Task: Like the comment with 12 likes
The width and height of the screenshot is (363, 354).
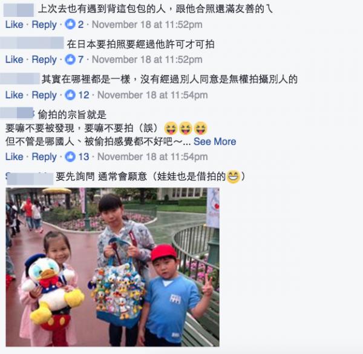Action: click(x=15, y=95)
